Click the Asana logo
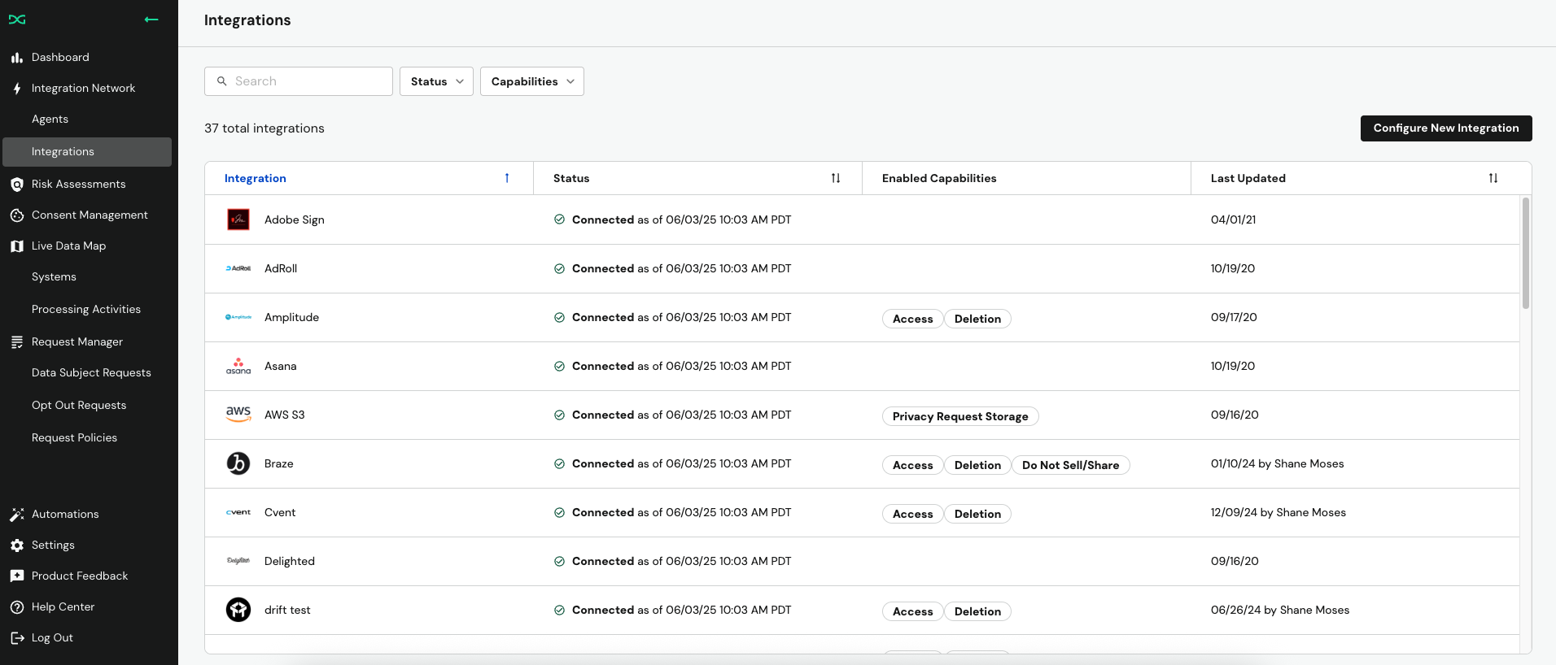This screenshot has width=1556, height=665. click(x=238, y=366)
